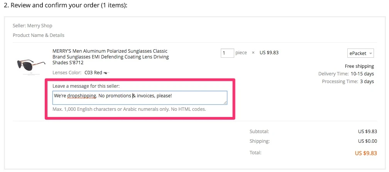This screenshot has height=172, width=389.
Task: Click the Delivery Time 10-15 days text
Action: coord(346,74)
